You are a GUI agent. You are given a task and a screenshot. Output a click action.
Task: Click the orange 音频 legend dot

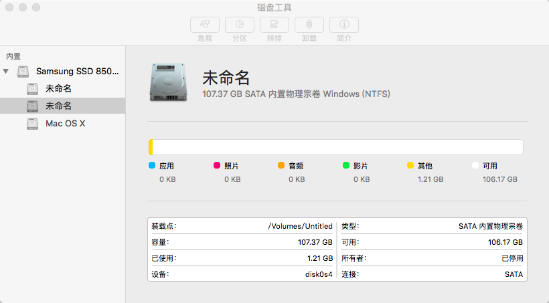pos(281,165)
